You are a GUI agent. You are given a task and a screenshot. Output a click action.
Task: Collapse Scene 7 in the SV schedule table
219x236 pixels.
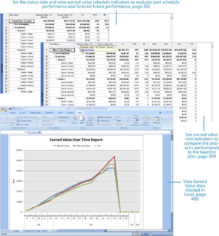(16, 31)
